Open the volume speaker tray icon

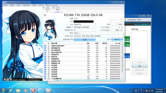coord(152,91)
